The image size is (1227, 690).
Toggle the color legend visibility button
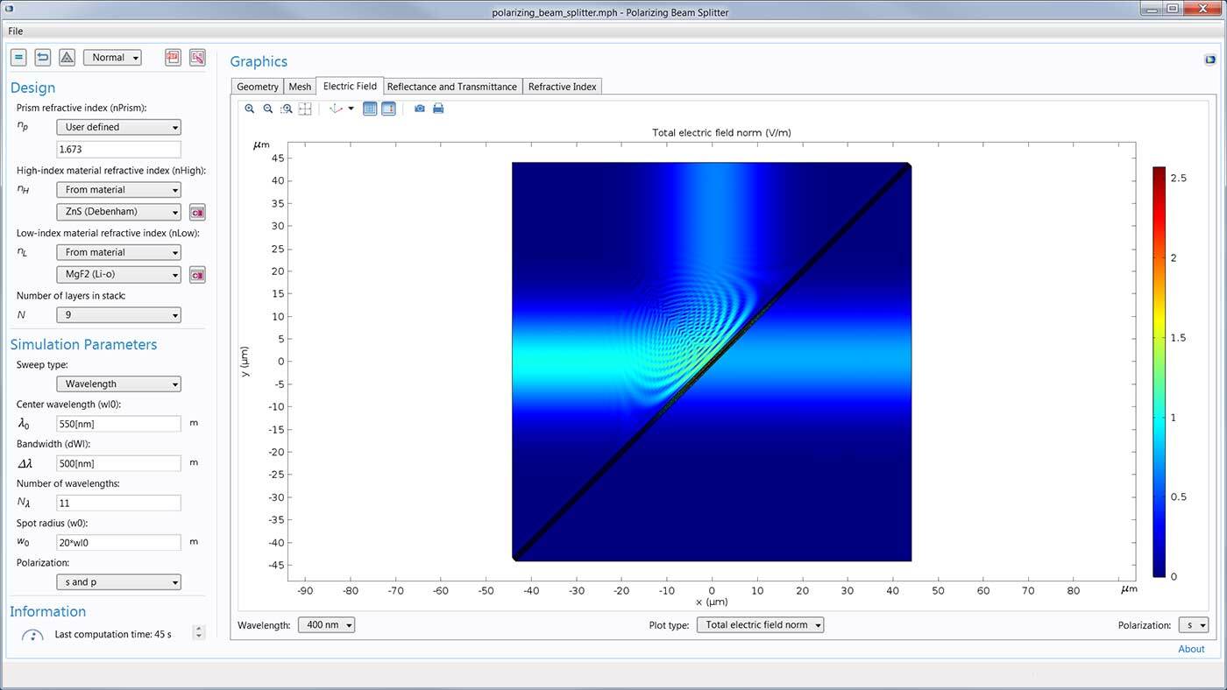pos(388,109)
